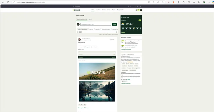214x112 pixels.
Task: Click the circular browser extension icon beside the shield
Action: (x=184, y=2)
